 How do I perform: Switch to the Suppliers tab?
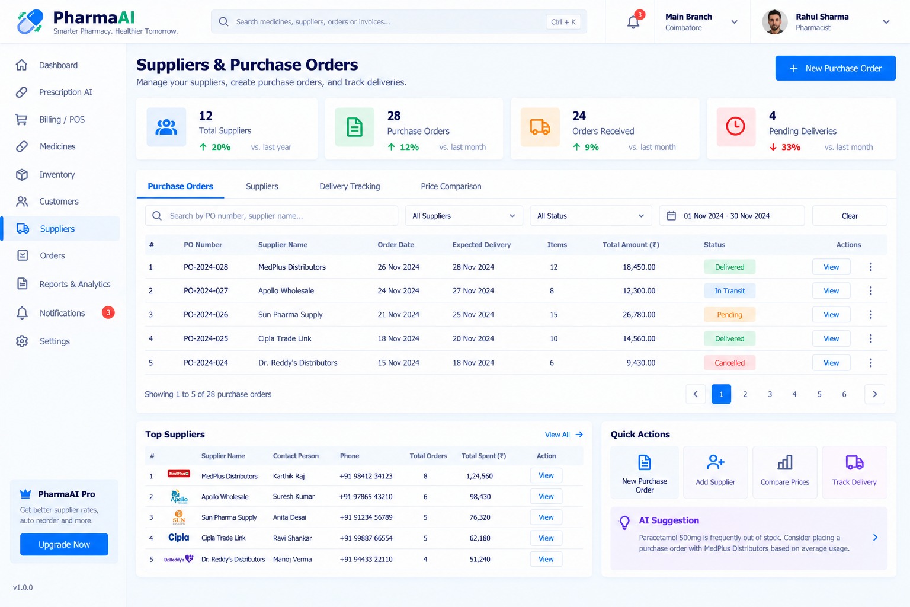(x=262, y=186)
